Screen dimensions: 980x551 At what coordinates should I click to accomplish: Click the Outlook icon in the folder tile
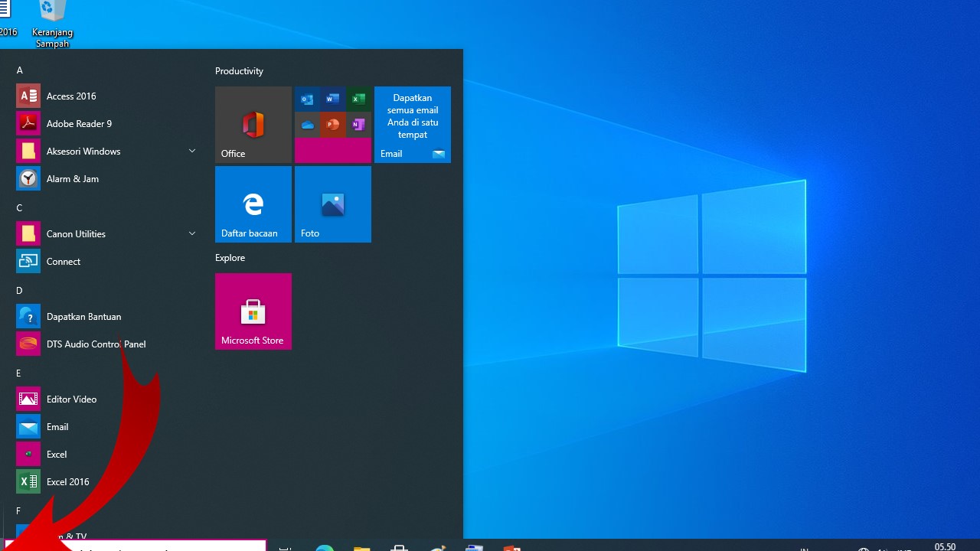click(307, 99)
